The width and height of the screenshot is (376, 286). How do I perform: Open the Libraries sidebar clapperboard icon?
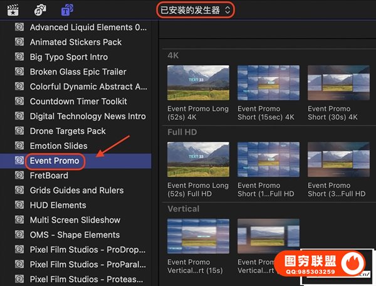point(13,9)
